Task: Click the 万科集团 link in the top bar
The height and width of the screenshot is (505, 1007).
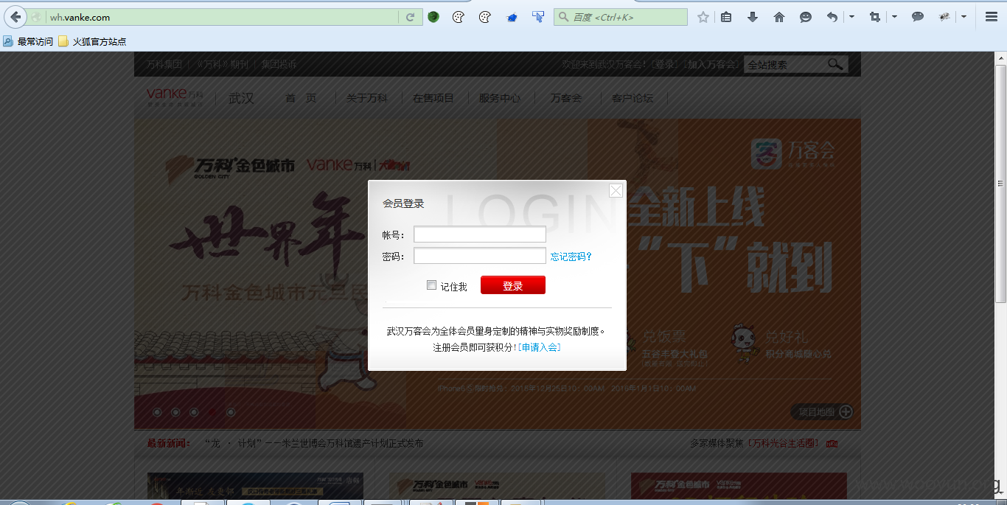Action: 164,64
